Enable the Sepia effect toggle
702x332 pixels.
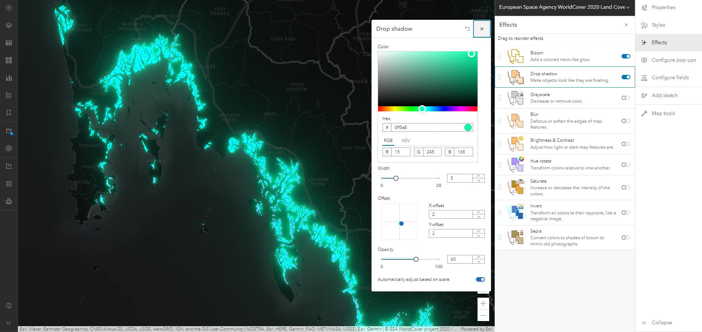[x=626, y=237]
